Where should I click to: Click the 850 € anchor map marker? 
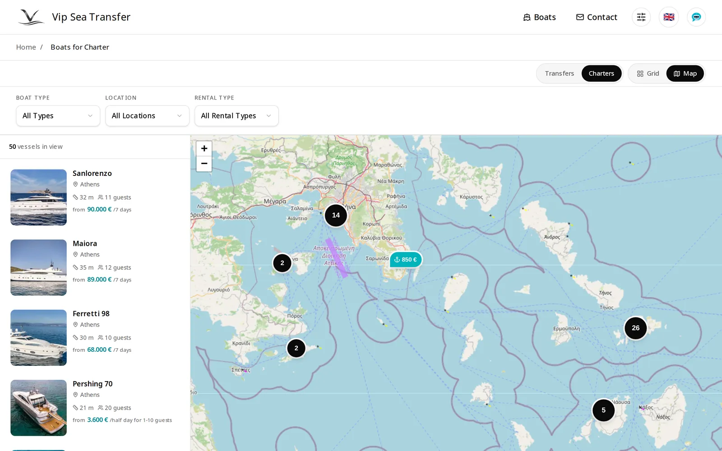(406, 260)
